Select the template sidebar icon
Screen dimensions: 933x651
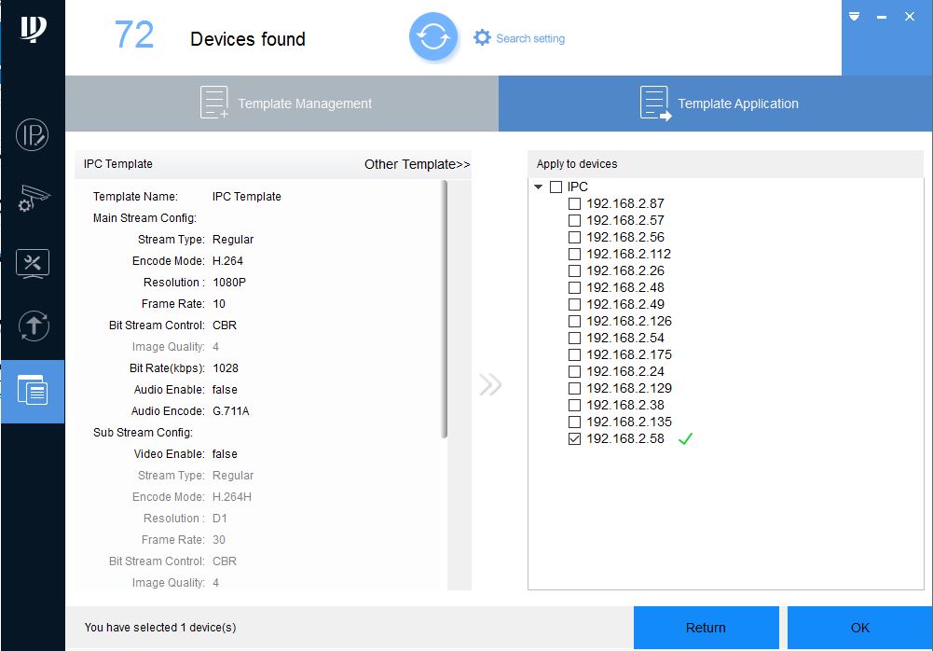(x=33, y=391)
